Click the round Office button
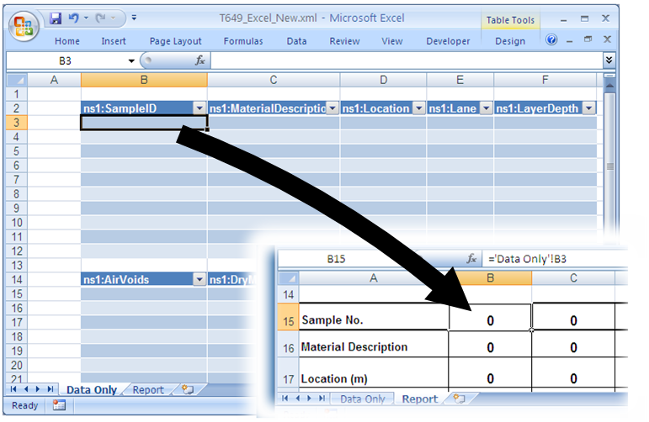The width and height of the screenshot is (649, 422). 24,25
